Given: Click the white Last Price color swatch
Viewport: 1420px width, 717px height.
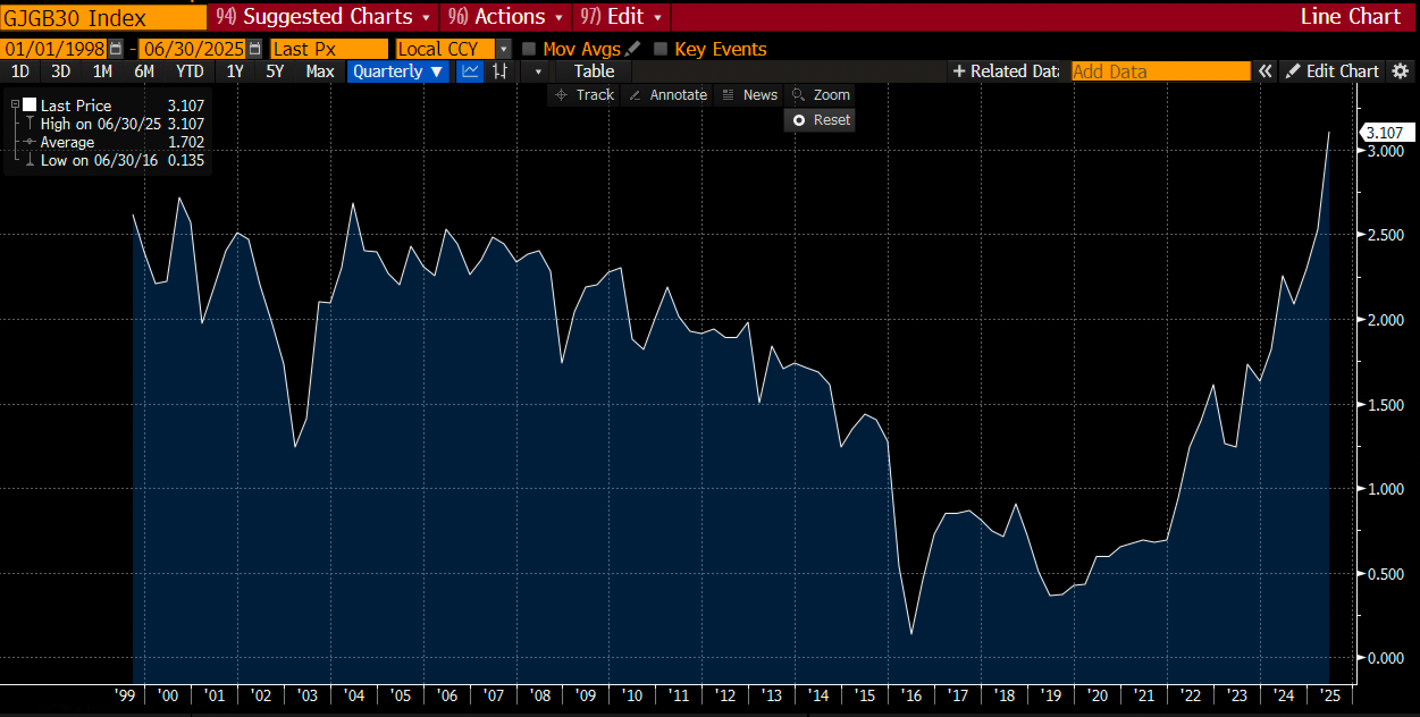Looking at the screenshot, I should (30, 105).
